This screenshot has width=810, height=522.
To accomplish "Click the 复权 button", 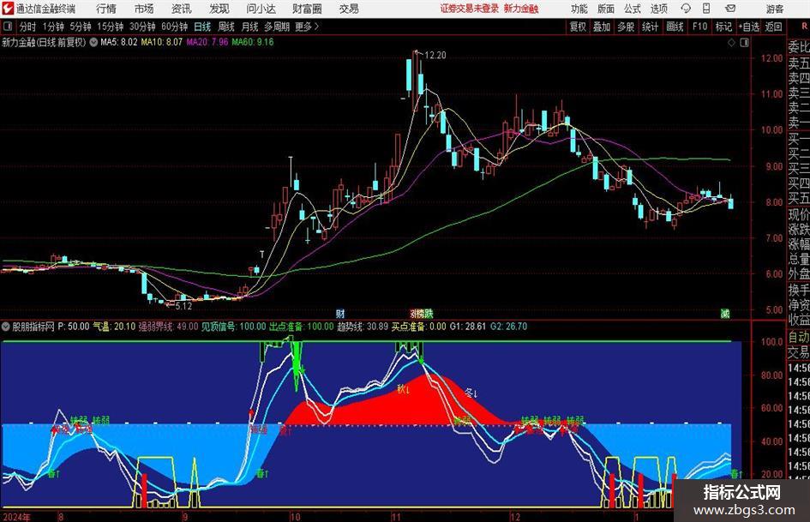I will (x=578, y=27).
